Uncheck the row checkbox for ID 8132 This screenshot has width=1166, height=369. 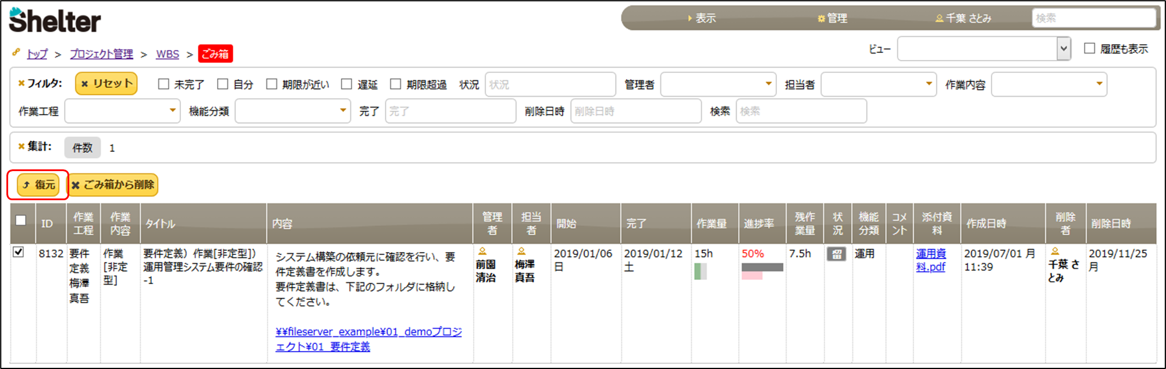click(x=19, y=252)
